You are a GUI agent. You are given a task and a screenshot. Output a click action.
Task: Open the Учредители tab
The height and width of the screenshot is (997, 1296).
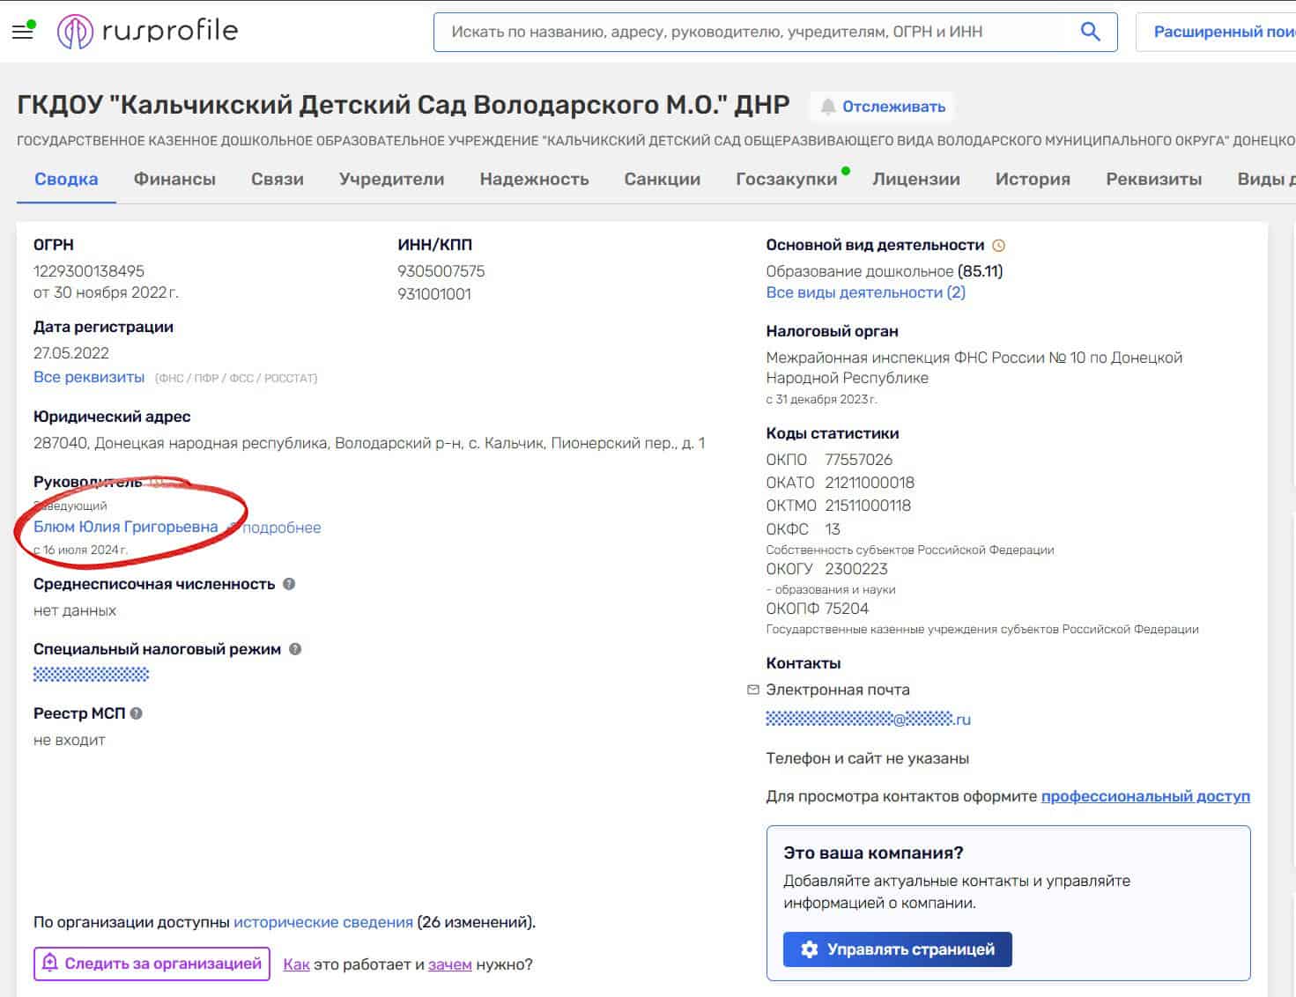coord(391,179)
